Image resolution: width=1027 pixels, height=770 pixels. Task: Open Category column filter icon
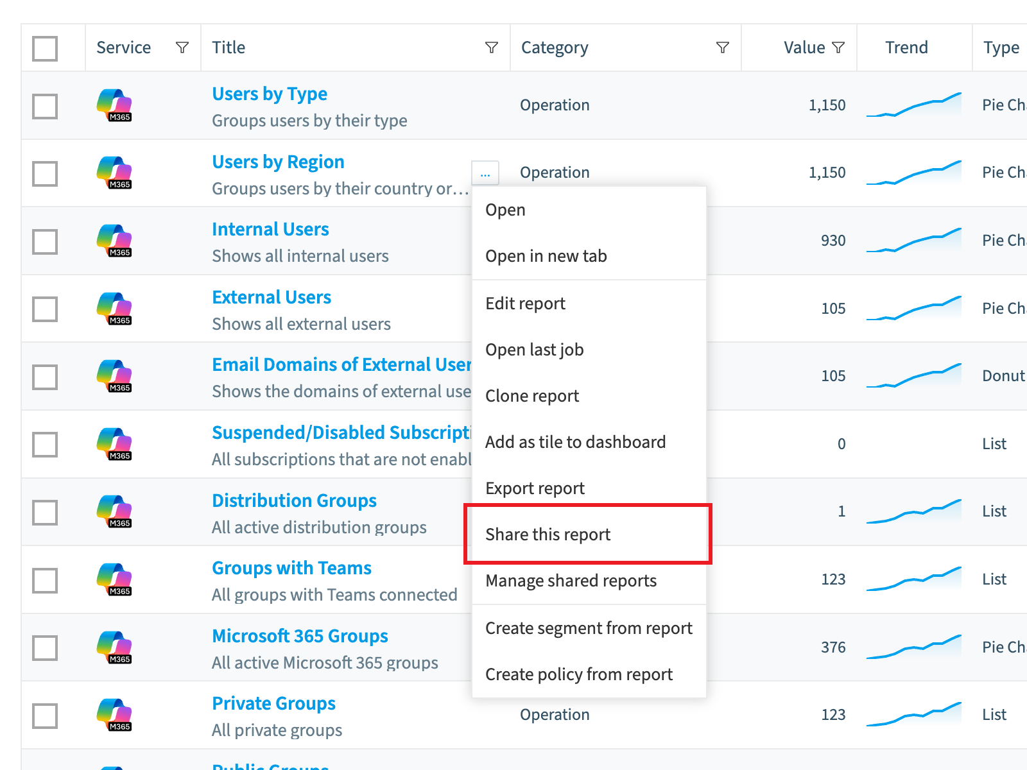(x=723, y=47)
